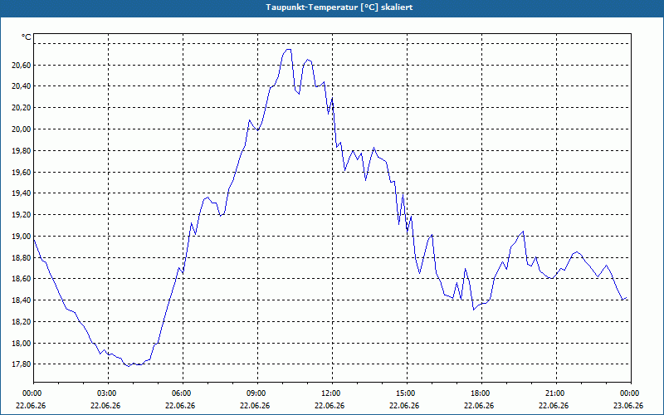Click the 23.06.26 date label
Screen dimensions: 664x415
coord(628,405)
